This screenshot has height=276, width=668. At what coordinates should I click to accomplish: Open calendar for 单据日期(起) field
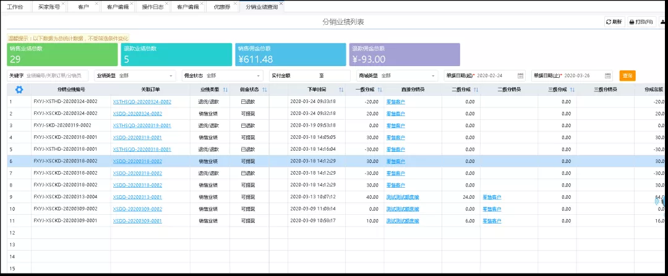point(520,75)
